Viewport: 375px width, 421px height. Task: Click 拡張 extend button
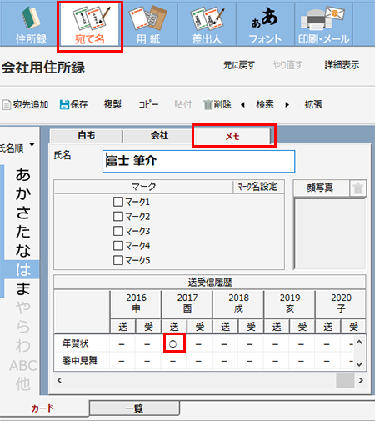pyautogui.click(x=313, y=105)
